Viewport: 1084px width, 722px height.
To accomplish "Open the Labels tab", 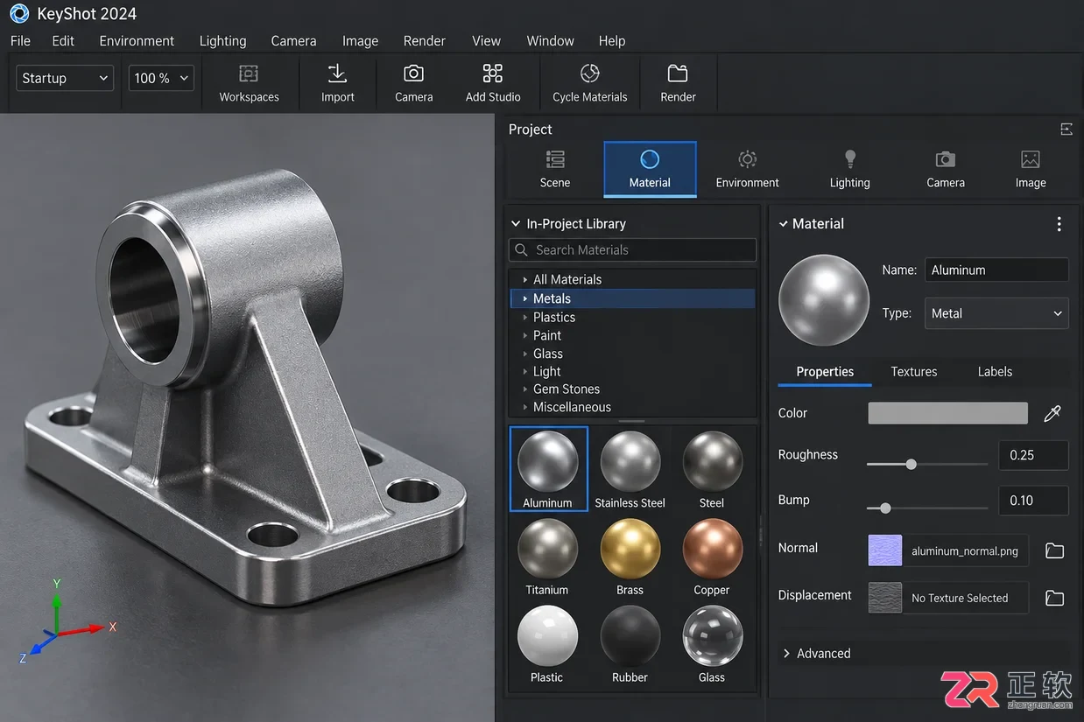I will point(995,372).
